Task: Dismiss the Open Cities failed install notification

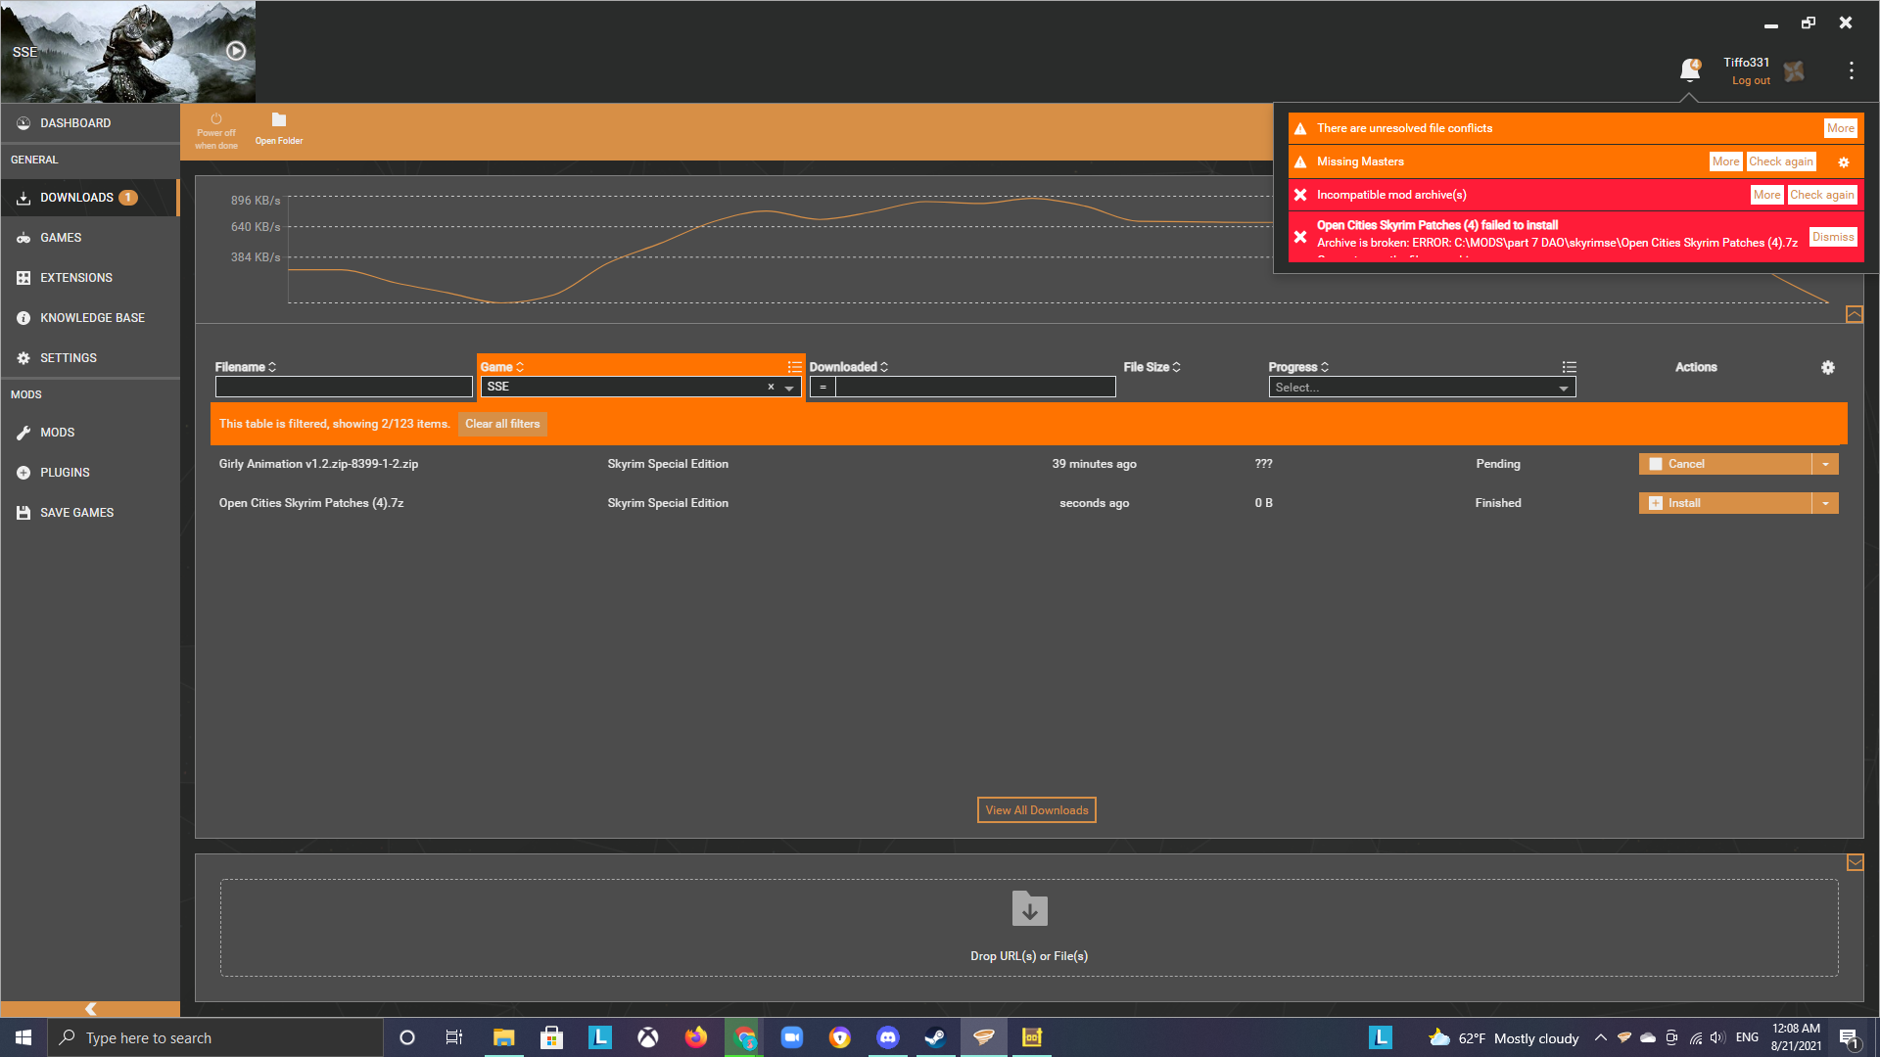Action: point(1833,237)
